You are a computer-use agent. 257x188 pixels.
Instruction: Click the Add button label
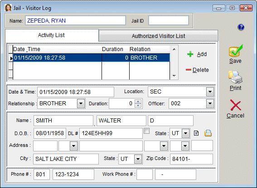click(x=202, y=54)
